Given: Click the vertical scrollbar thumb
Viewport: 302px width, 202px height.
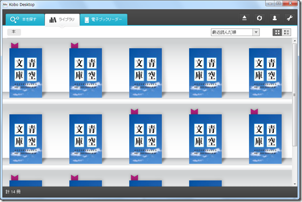Looking at the screenshot, I should [x=294, y=95].
